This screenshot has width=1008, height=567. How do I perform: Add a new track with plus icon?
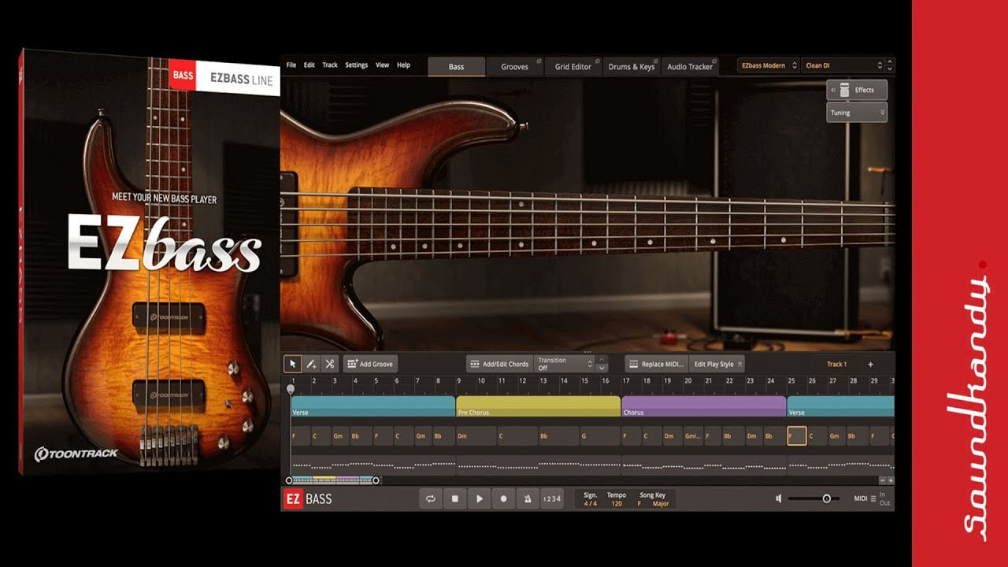coord(870,364)
